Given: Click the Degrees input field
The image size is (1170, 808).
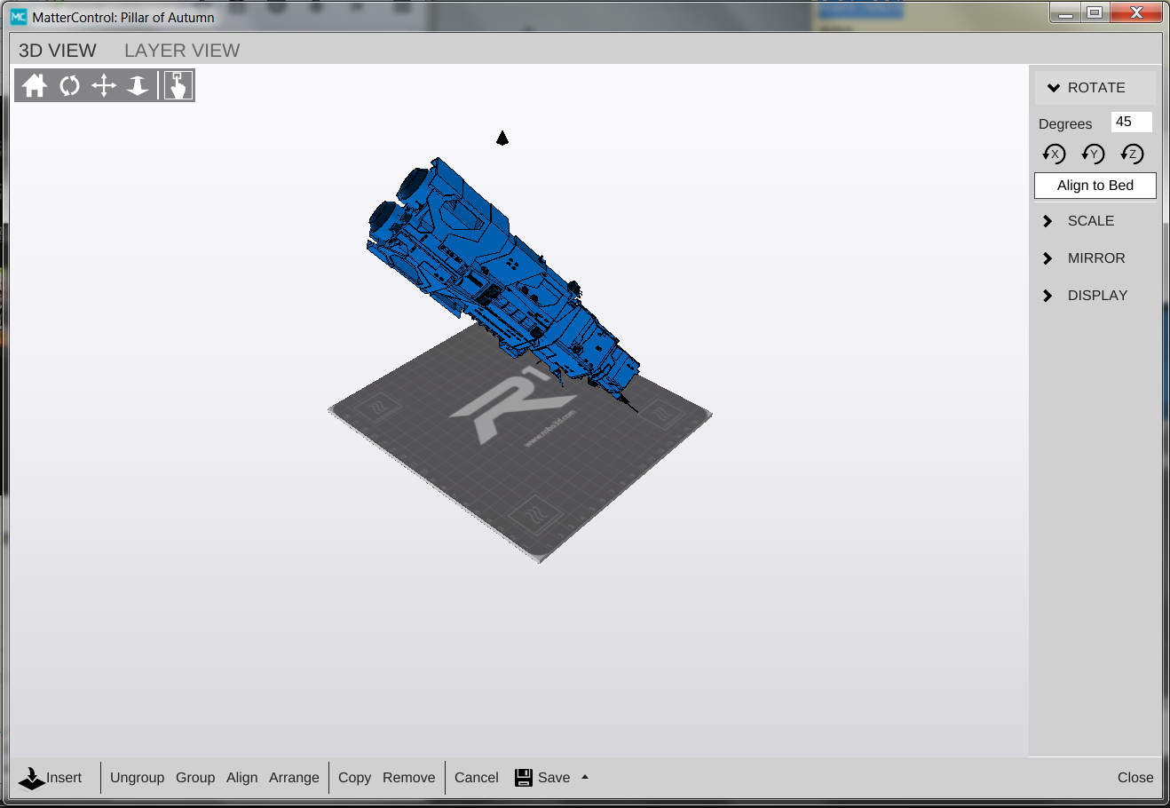Looking at the screenshot, I should 1131,123.
